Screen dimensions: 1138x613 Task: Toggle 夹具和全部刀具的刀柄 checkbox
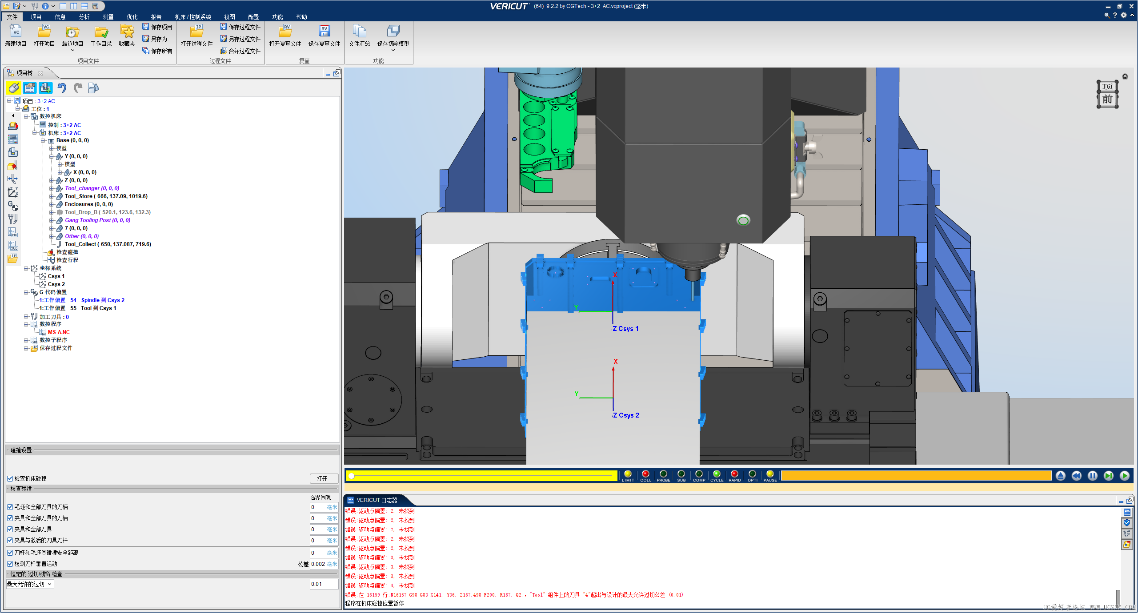10,518
